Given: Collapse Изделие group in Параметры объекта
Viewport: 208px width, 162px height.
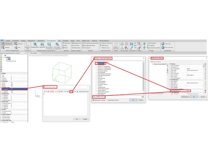Looking at the screenshot, I should [x=170, y=64].
